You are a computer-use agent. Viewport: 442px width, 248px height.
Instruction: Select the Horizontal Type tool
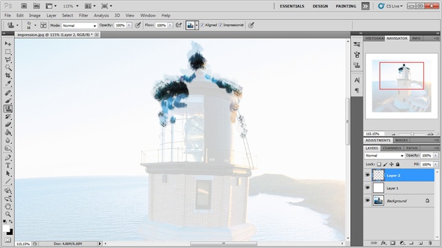pyautogui.click(x=8, y=165)
